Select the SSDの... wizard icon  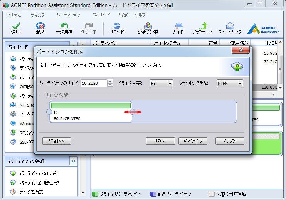tap(13, 142)
